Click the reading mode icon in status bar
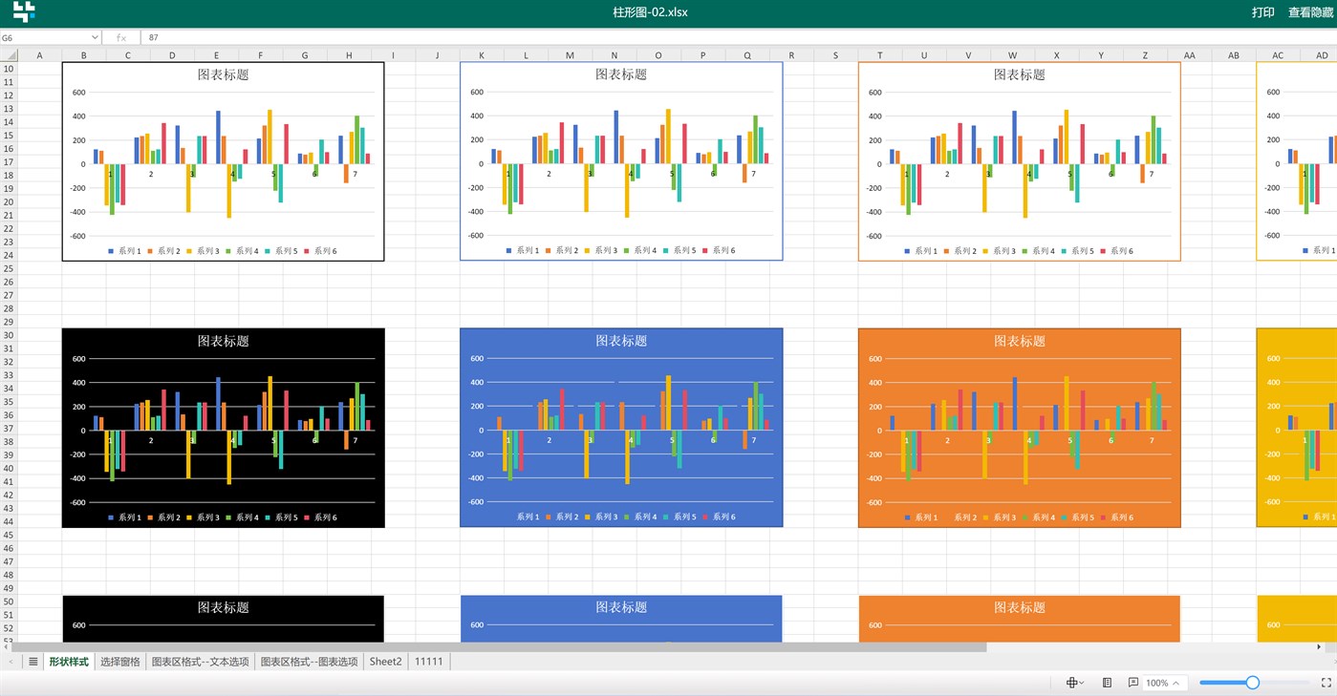Screen dimensions: 1337x696 click(x=1108, y=683)
